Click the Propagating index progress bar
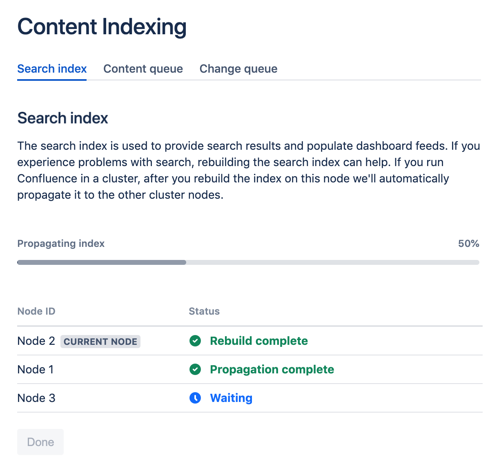Image resolution: width=490 pixels, height=475 pixels. (248, 262)
